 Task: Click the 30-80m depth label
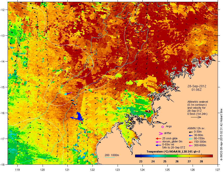click(198, 135)
